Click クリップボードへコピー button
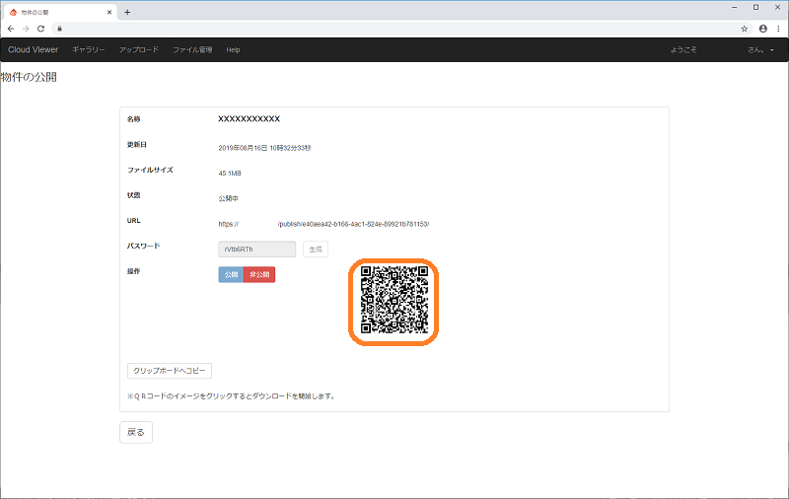 tap(170, 371)
